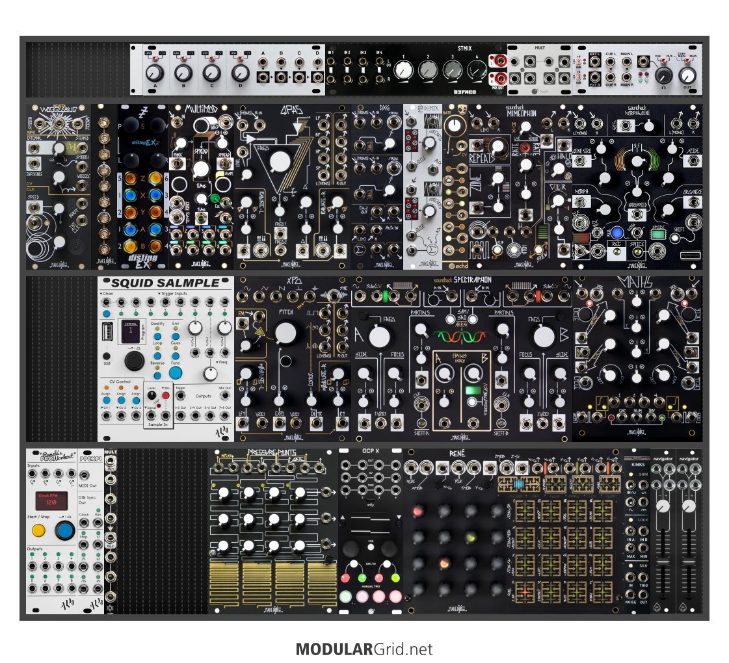Select the Pressure Points module title
This screenshot has height=663, width=729.
coord(272,452)
